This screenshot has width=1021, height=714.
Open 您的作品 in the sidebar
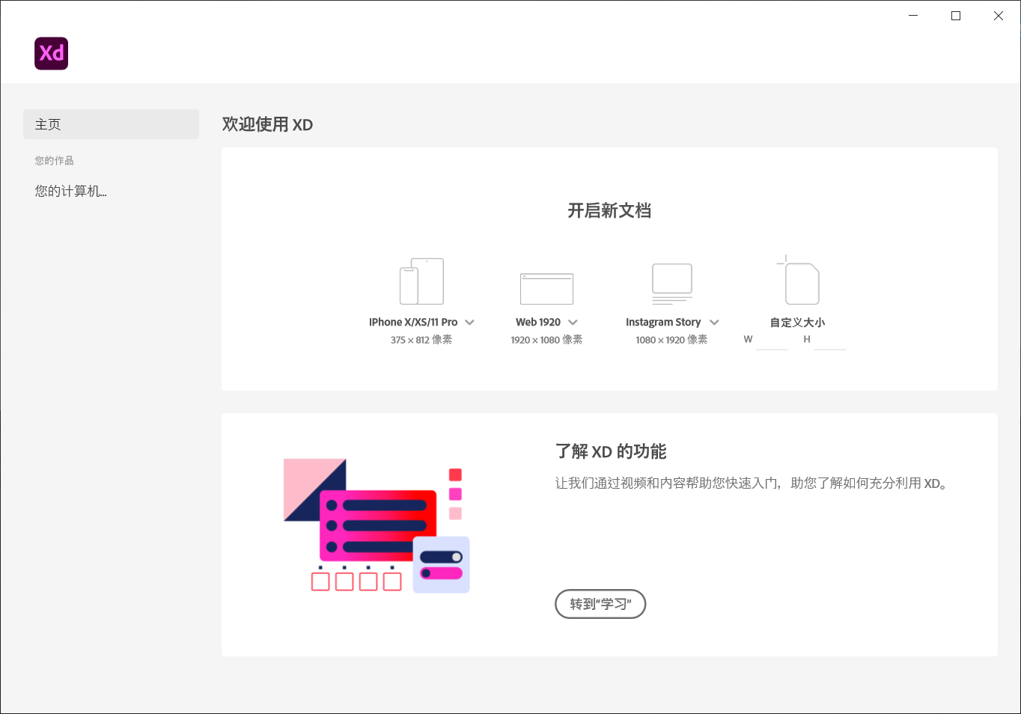click(53, 160)
